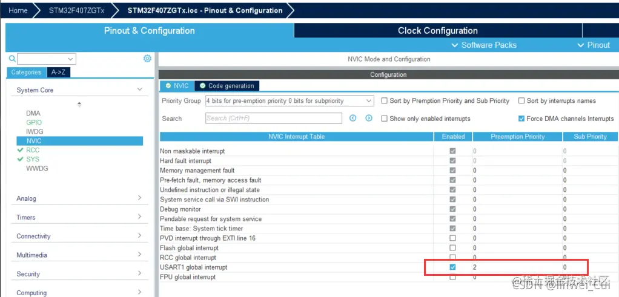This screenshot has height=297, width=619.
Task: Switch to Categories view tab
Action: click(26, 72)
